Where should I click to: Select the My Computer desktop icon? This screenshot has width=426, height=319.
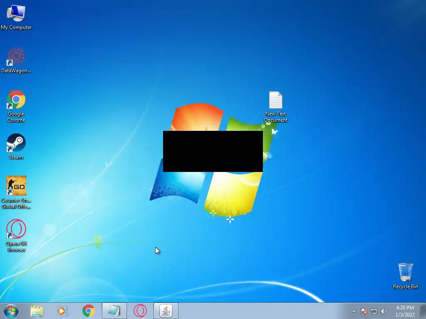tap(16, 17)
